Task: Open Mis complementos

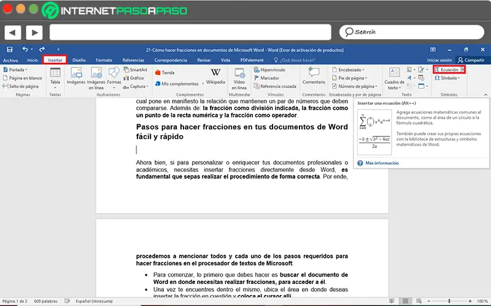Action: tap(179, 84)
